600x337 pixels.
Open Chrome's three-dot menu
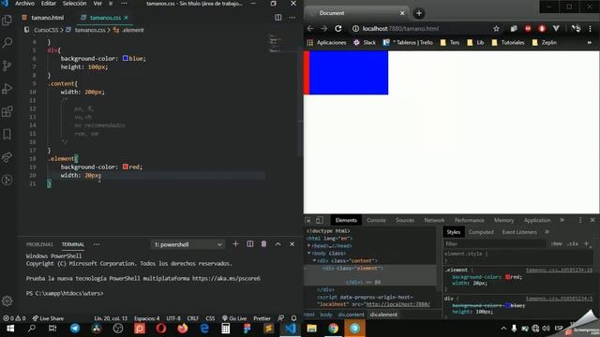click(x=590, y=29)
